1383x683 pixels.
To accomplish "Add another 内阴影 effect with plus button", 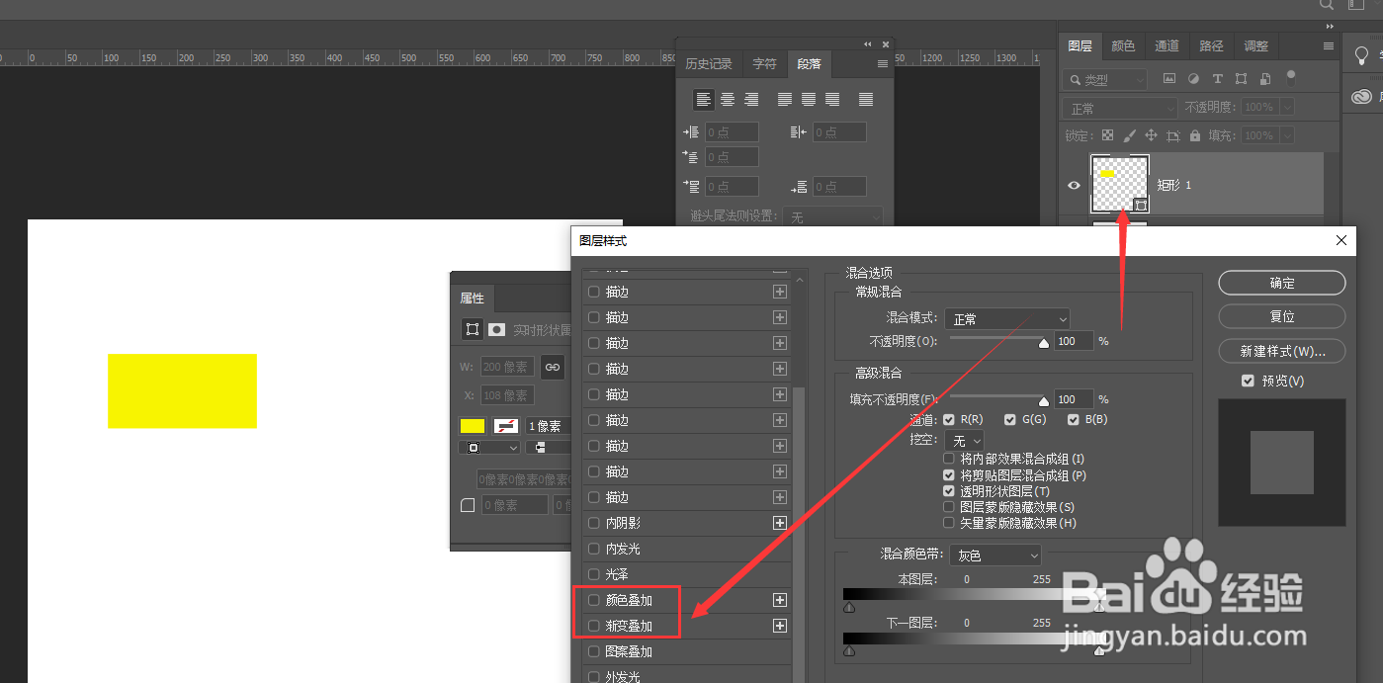I will pos(780,523).
